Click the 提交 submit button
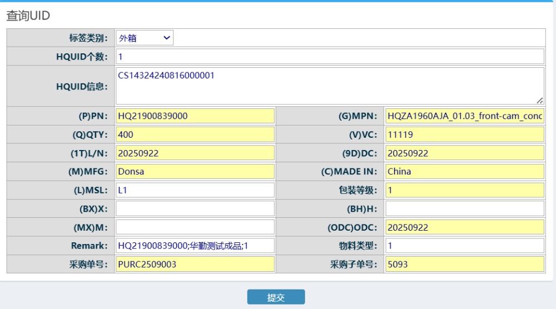The height and width of the screenshot is (309, 556). (276, 297)
